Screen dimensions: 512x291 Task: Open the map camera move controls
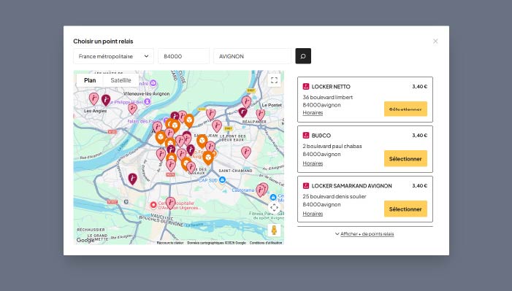(275, 207)
